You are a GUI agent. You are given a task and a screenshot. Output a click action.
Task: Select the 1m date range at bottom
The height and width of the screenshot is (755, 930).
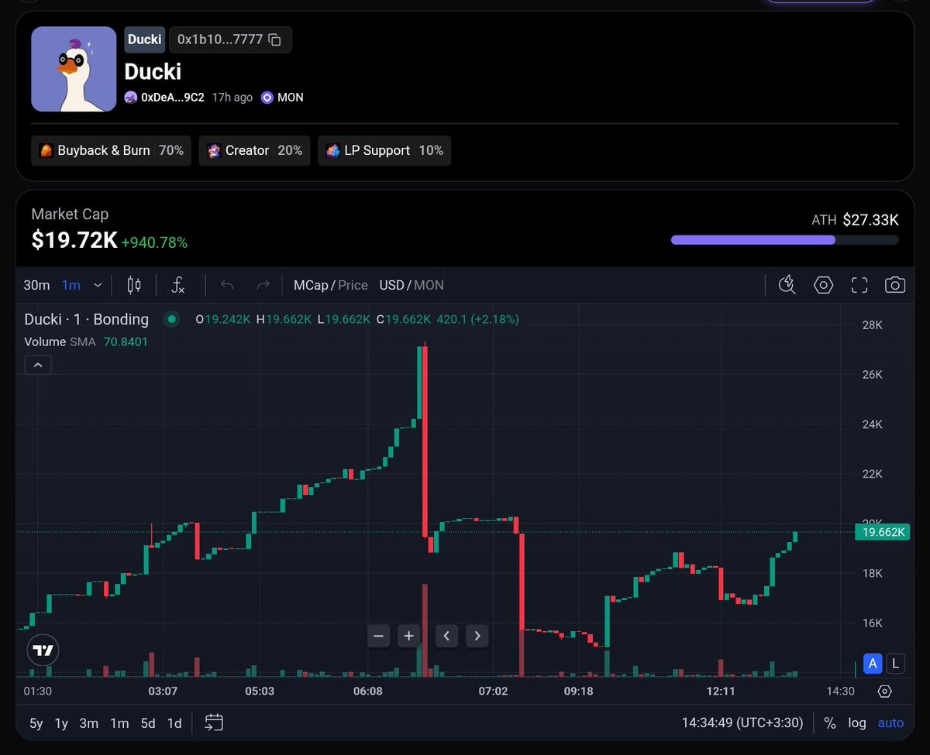tap(119, 723)
